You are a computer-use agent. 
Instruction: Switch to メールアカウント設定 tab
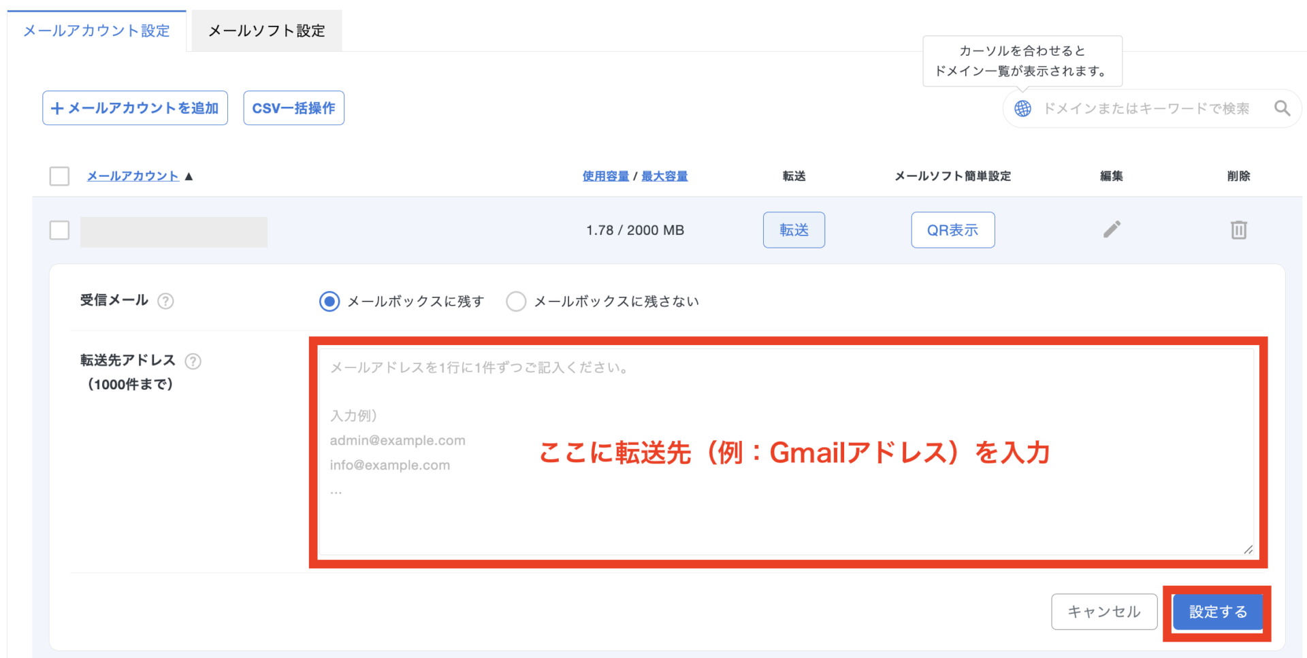pyautogui.click(x=97, y=31)
